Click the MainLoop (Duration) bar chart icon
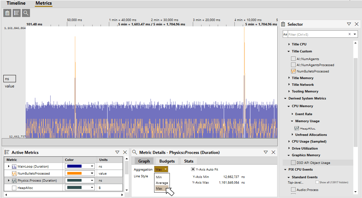 (14, 167)
